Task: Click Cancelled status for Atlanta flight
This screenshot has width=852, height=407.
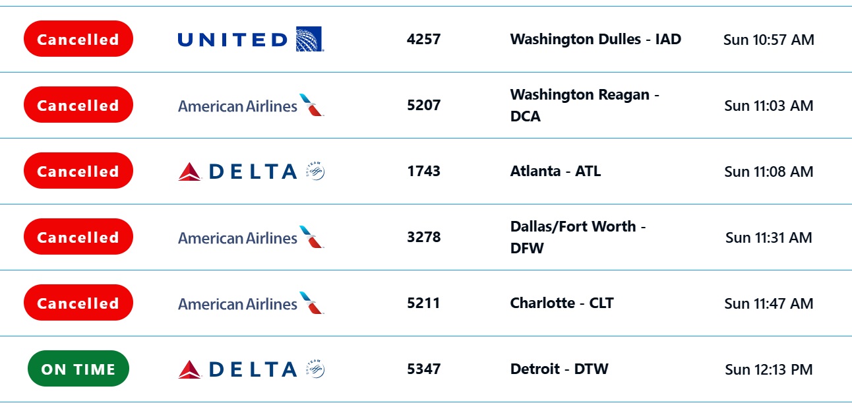Action: [x=78, y=172]
